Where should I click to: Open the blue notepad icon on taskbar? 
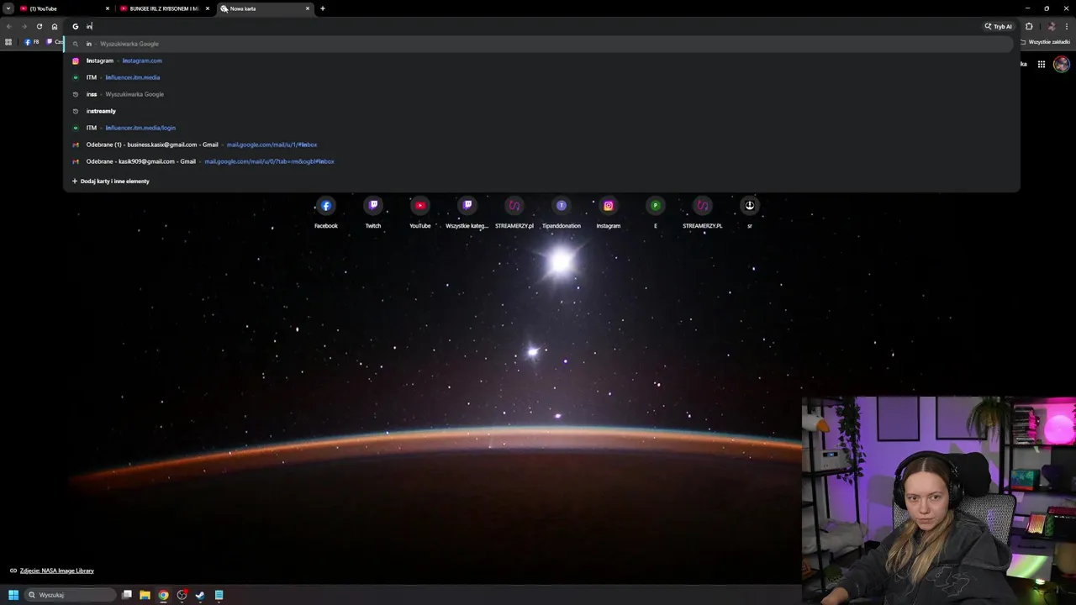(219, 595)
